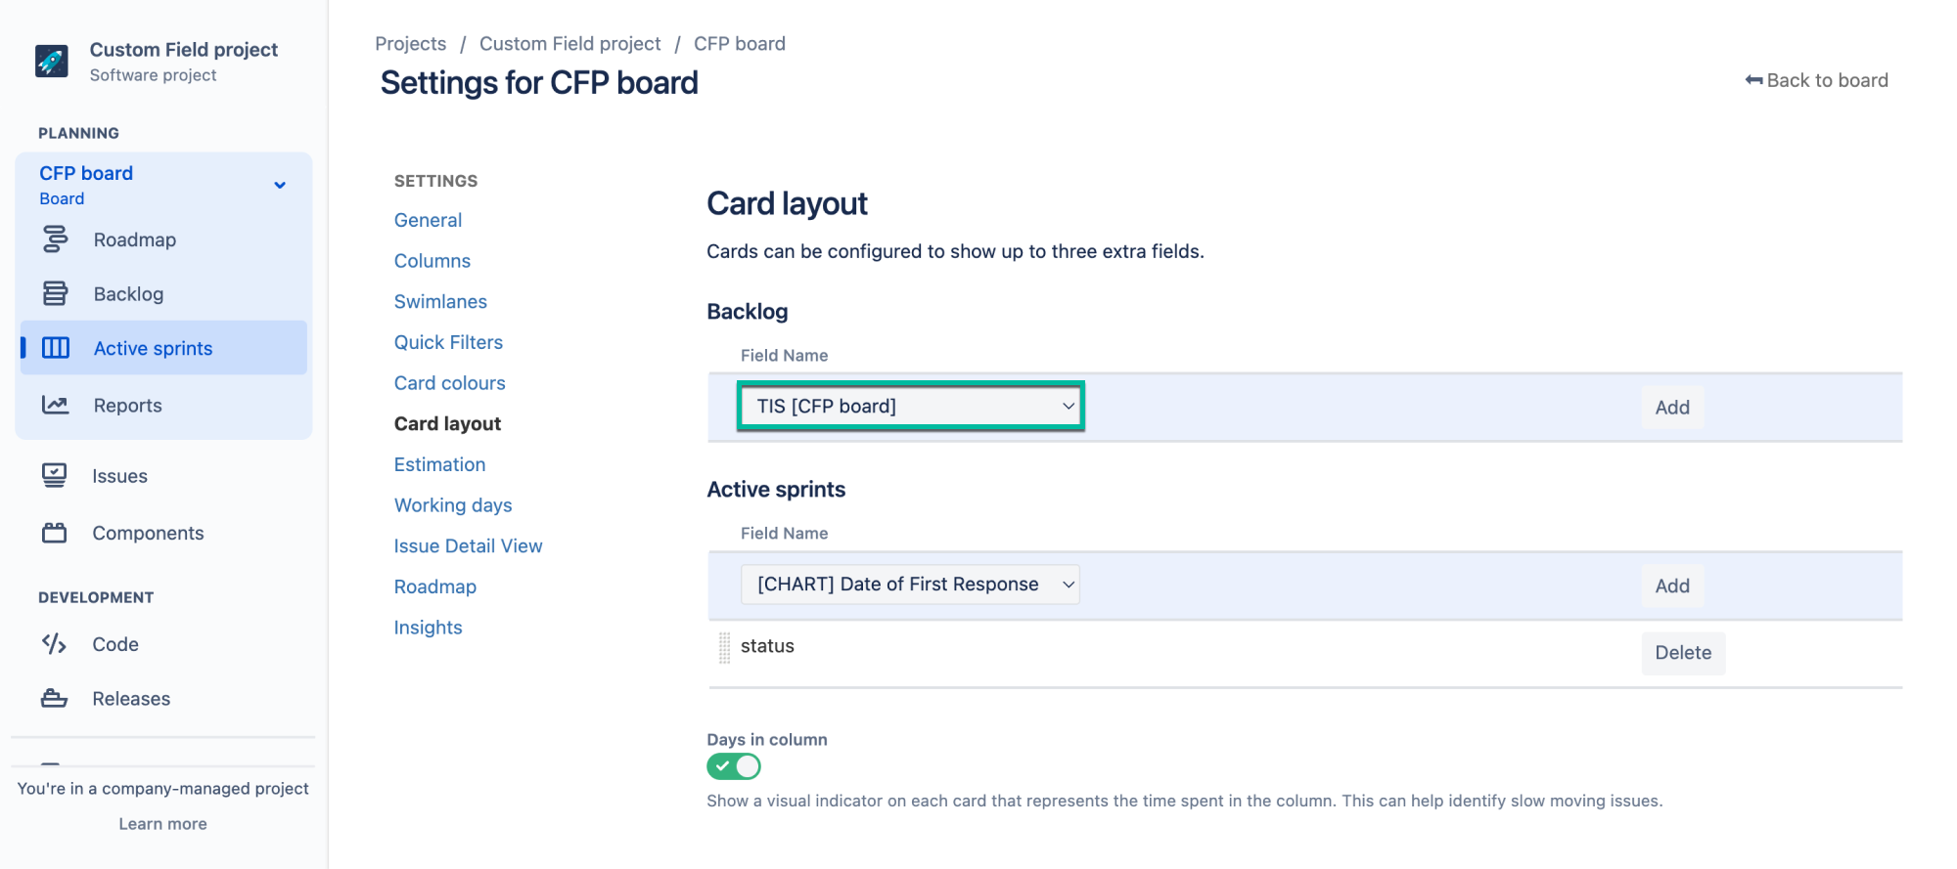The image size is (1957, 869).
Task: Open the Backlog Field Name dropdown showing TIS
Action: coord(909,406)
